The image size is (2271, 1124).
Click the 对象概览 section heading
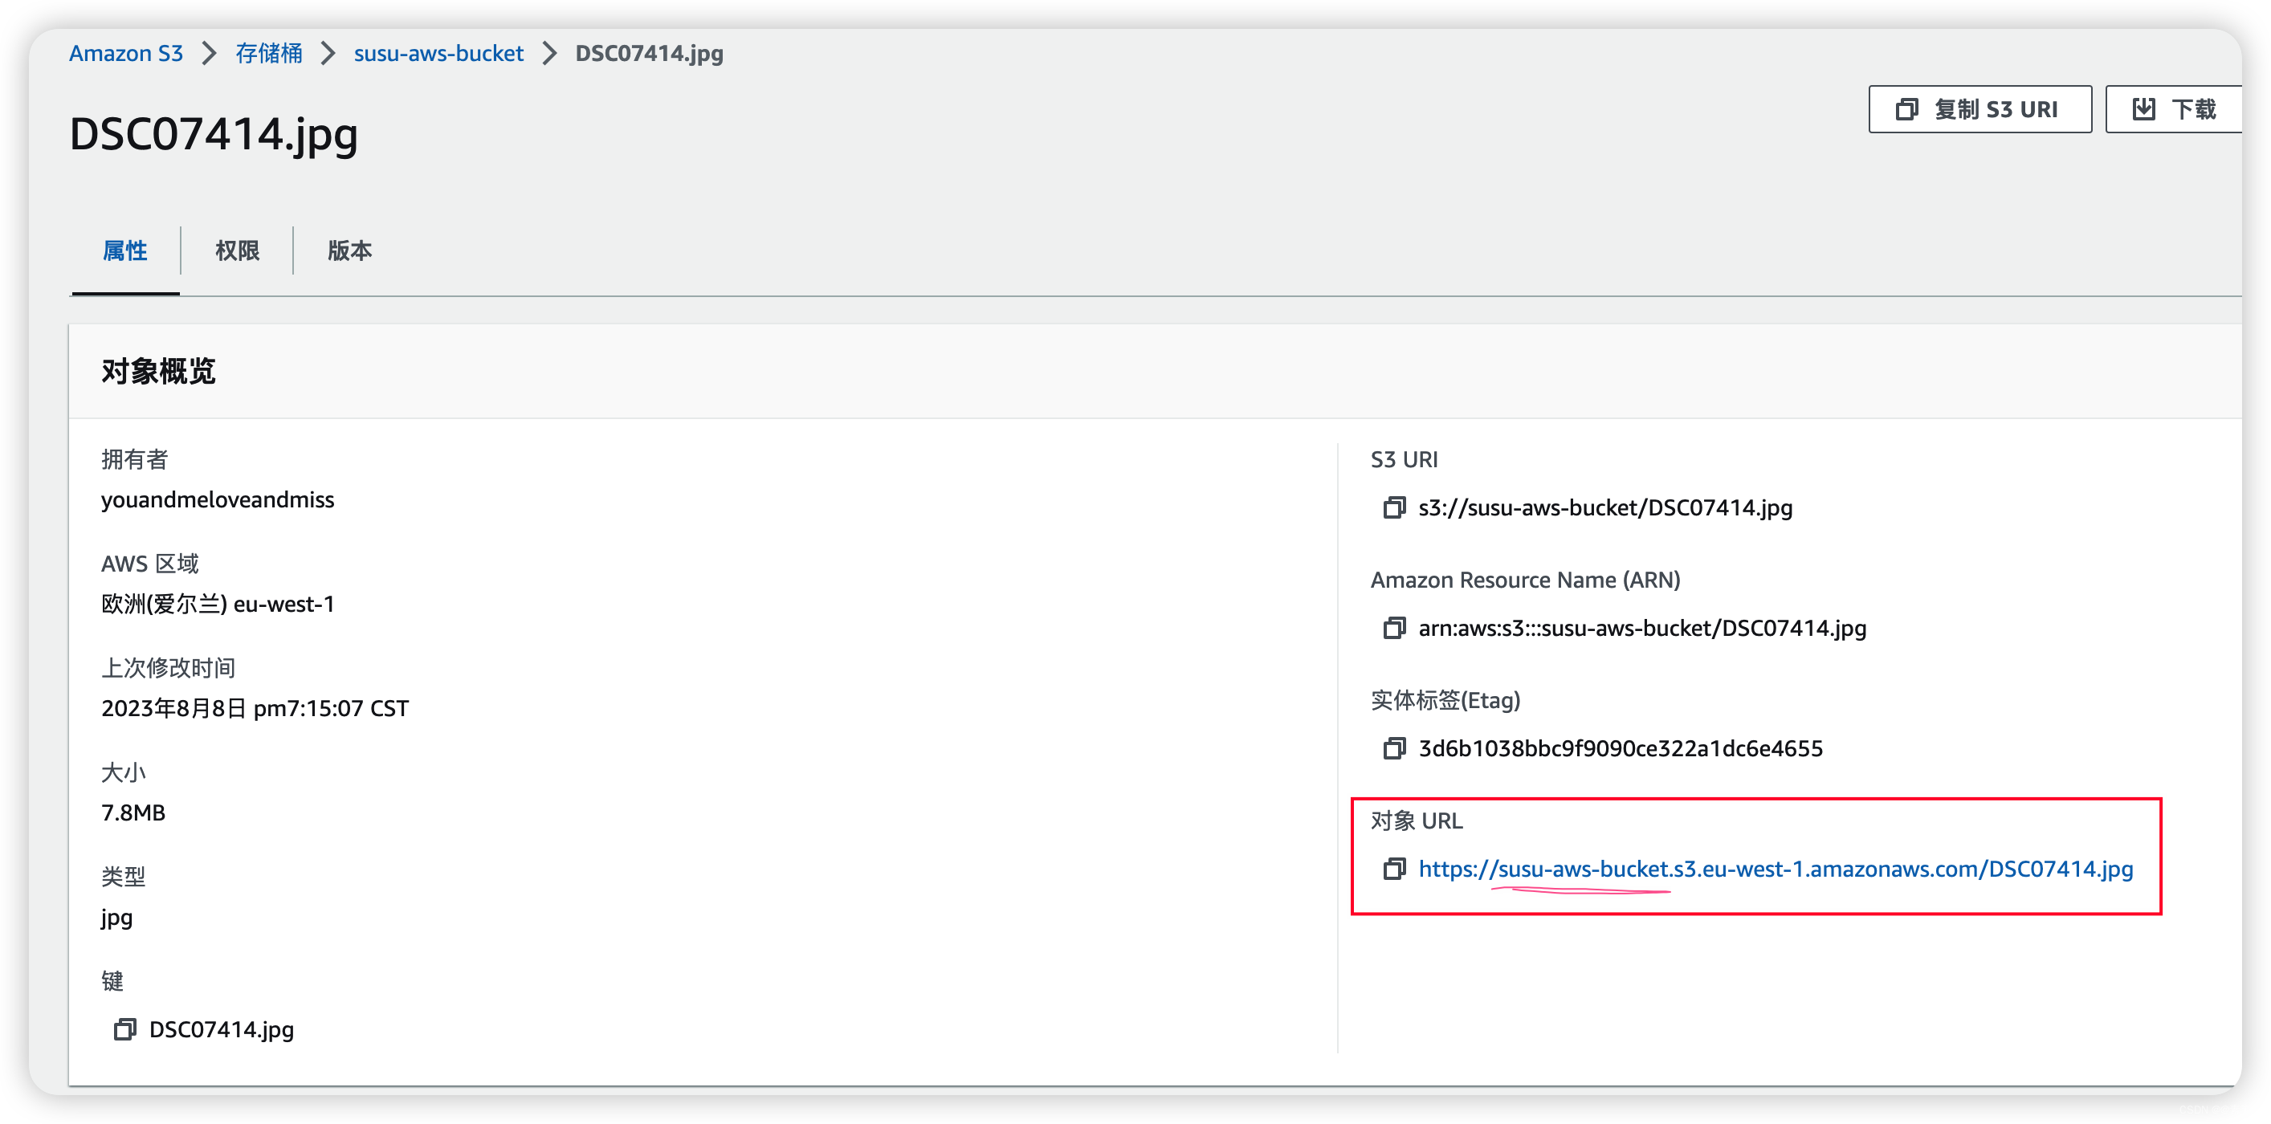(x=158, y=371)
